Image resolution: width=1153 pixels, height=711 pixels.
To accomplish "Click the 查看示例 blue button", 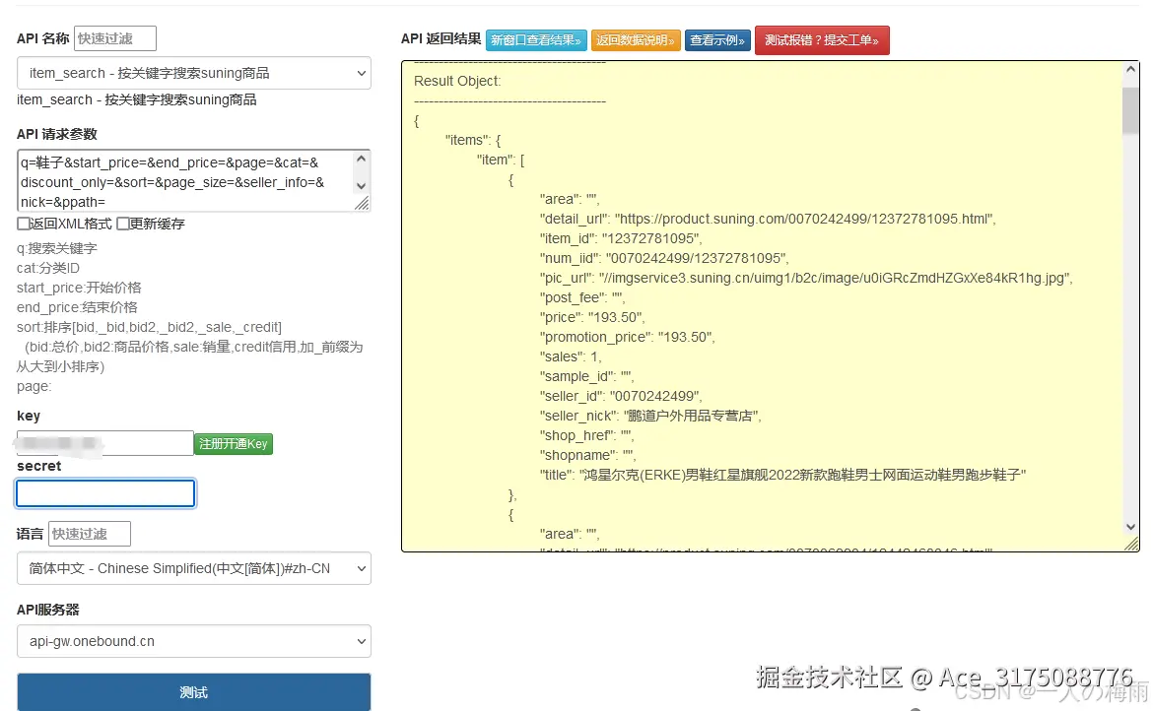I will (717, 40).
